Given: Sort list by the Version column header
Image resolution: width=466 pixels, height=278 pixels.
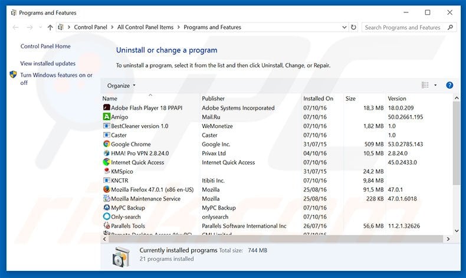Looking at the screenshot, I should tap(419, 99).
